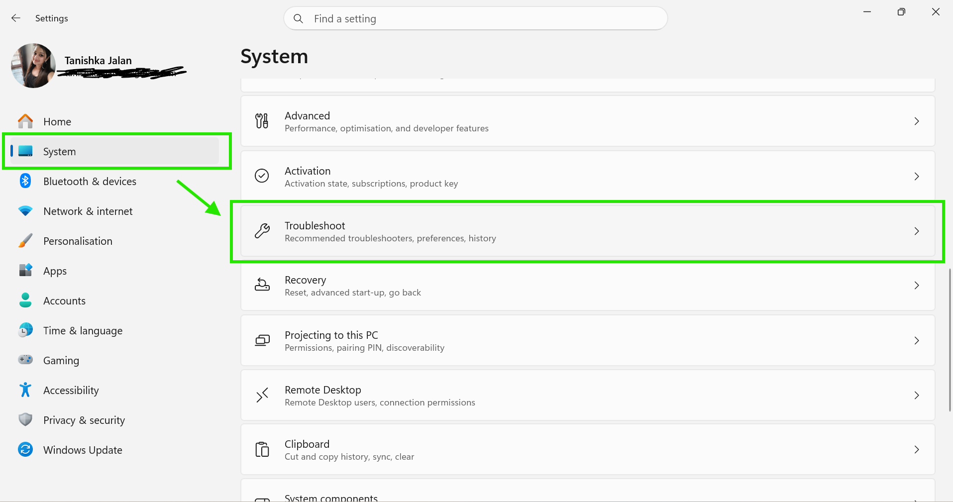953x502 pixels.
Task: Open Clipboard settings
Action: [x=588, y=449]
